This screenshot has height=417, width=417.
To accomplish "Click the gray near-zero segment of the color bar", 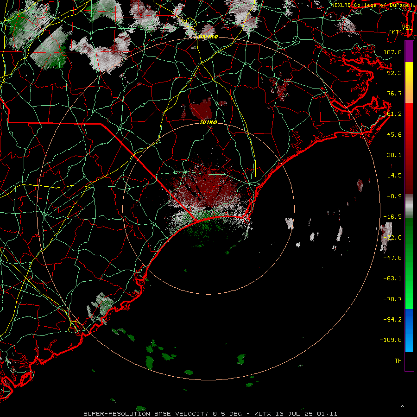I will click(409, 206).
